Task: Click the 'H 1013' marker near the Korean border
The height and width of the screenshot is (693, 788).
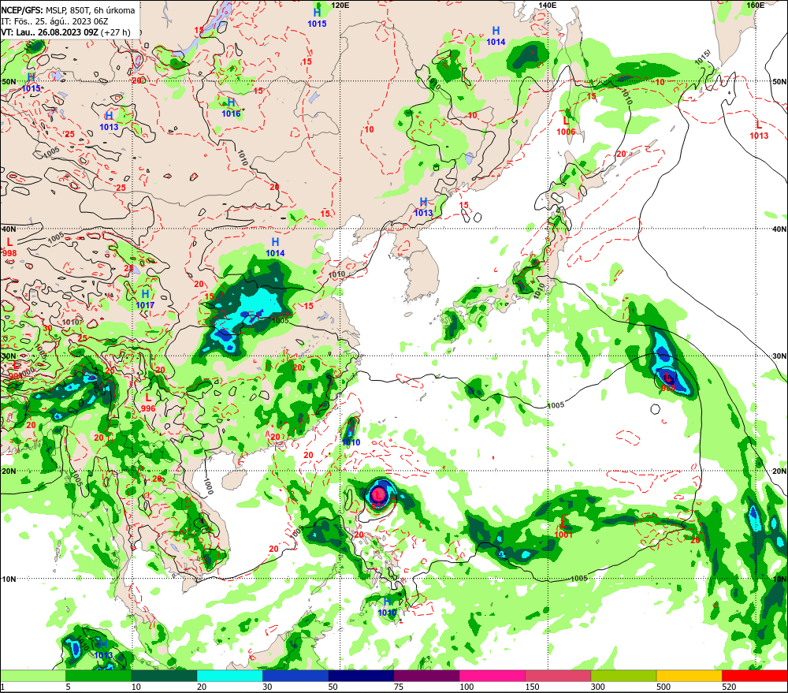Action: [423, 207]
